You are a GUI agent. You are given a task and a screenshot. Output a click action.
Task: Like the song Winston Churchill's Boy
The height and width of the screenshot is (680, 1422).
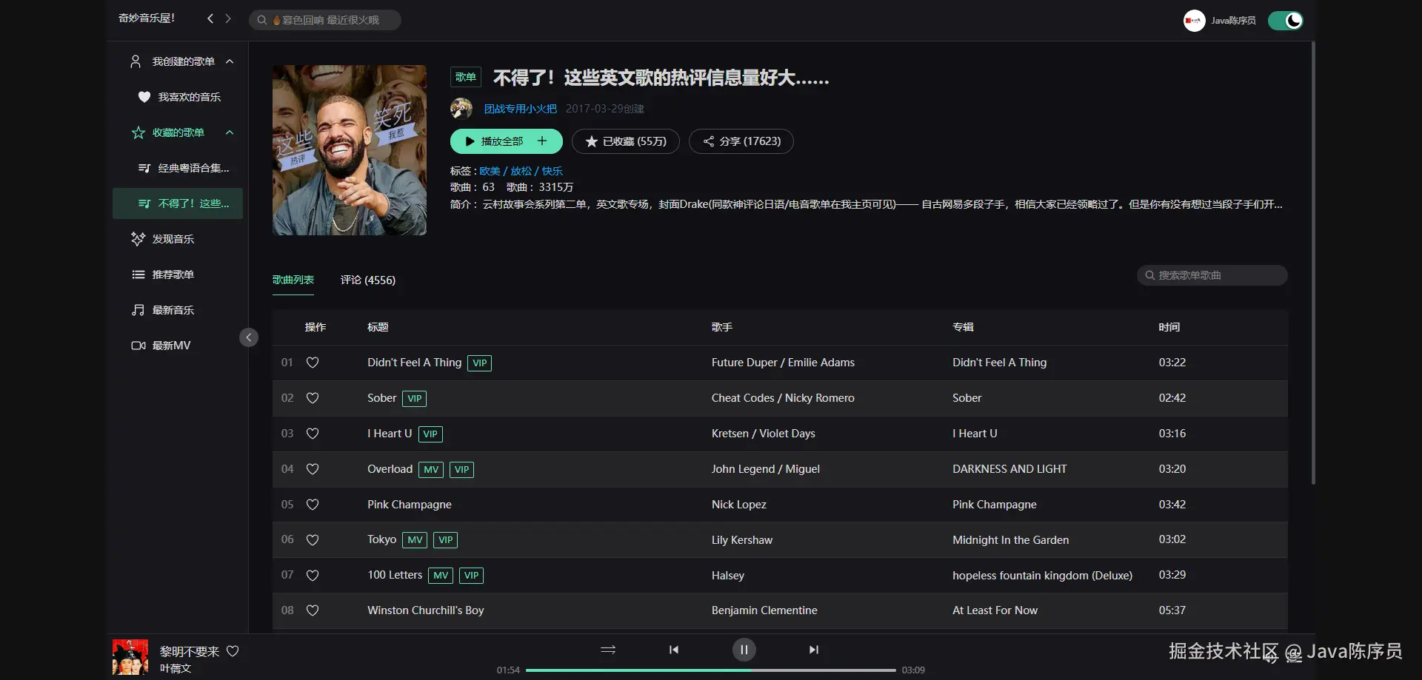point(313,610)
